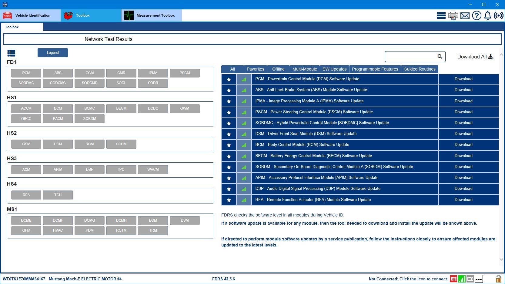Switch to list view icon above FD1
The image size is (505, 284).
point(11,53)
